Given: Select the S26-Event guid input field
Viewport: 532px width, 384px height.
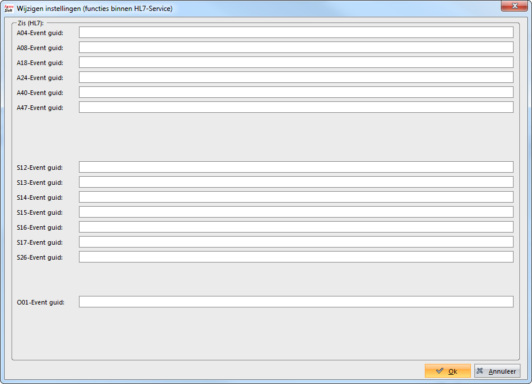Looking at the screenshot, I should 296,257.
